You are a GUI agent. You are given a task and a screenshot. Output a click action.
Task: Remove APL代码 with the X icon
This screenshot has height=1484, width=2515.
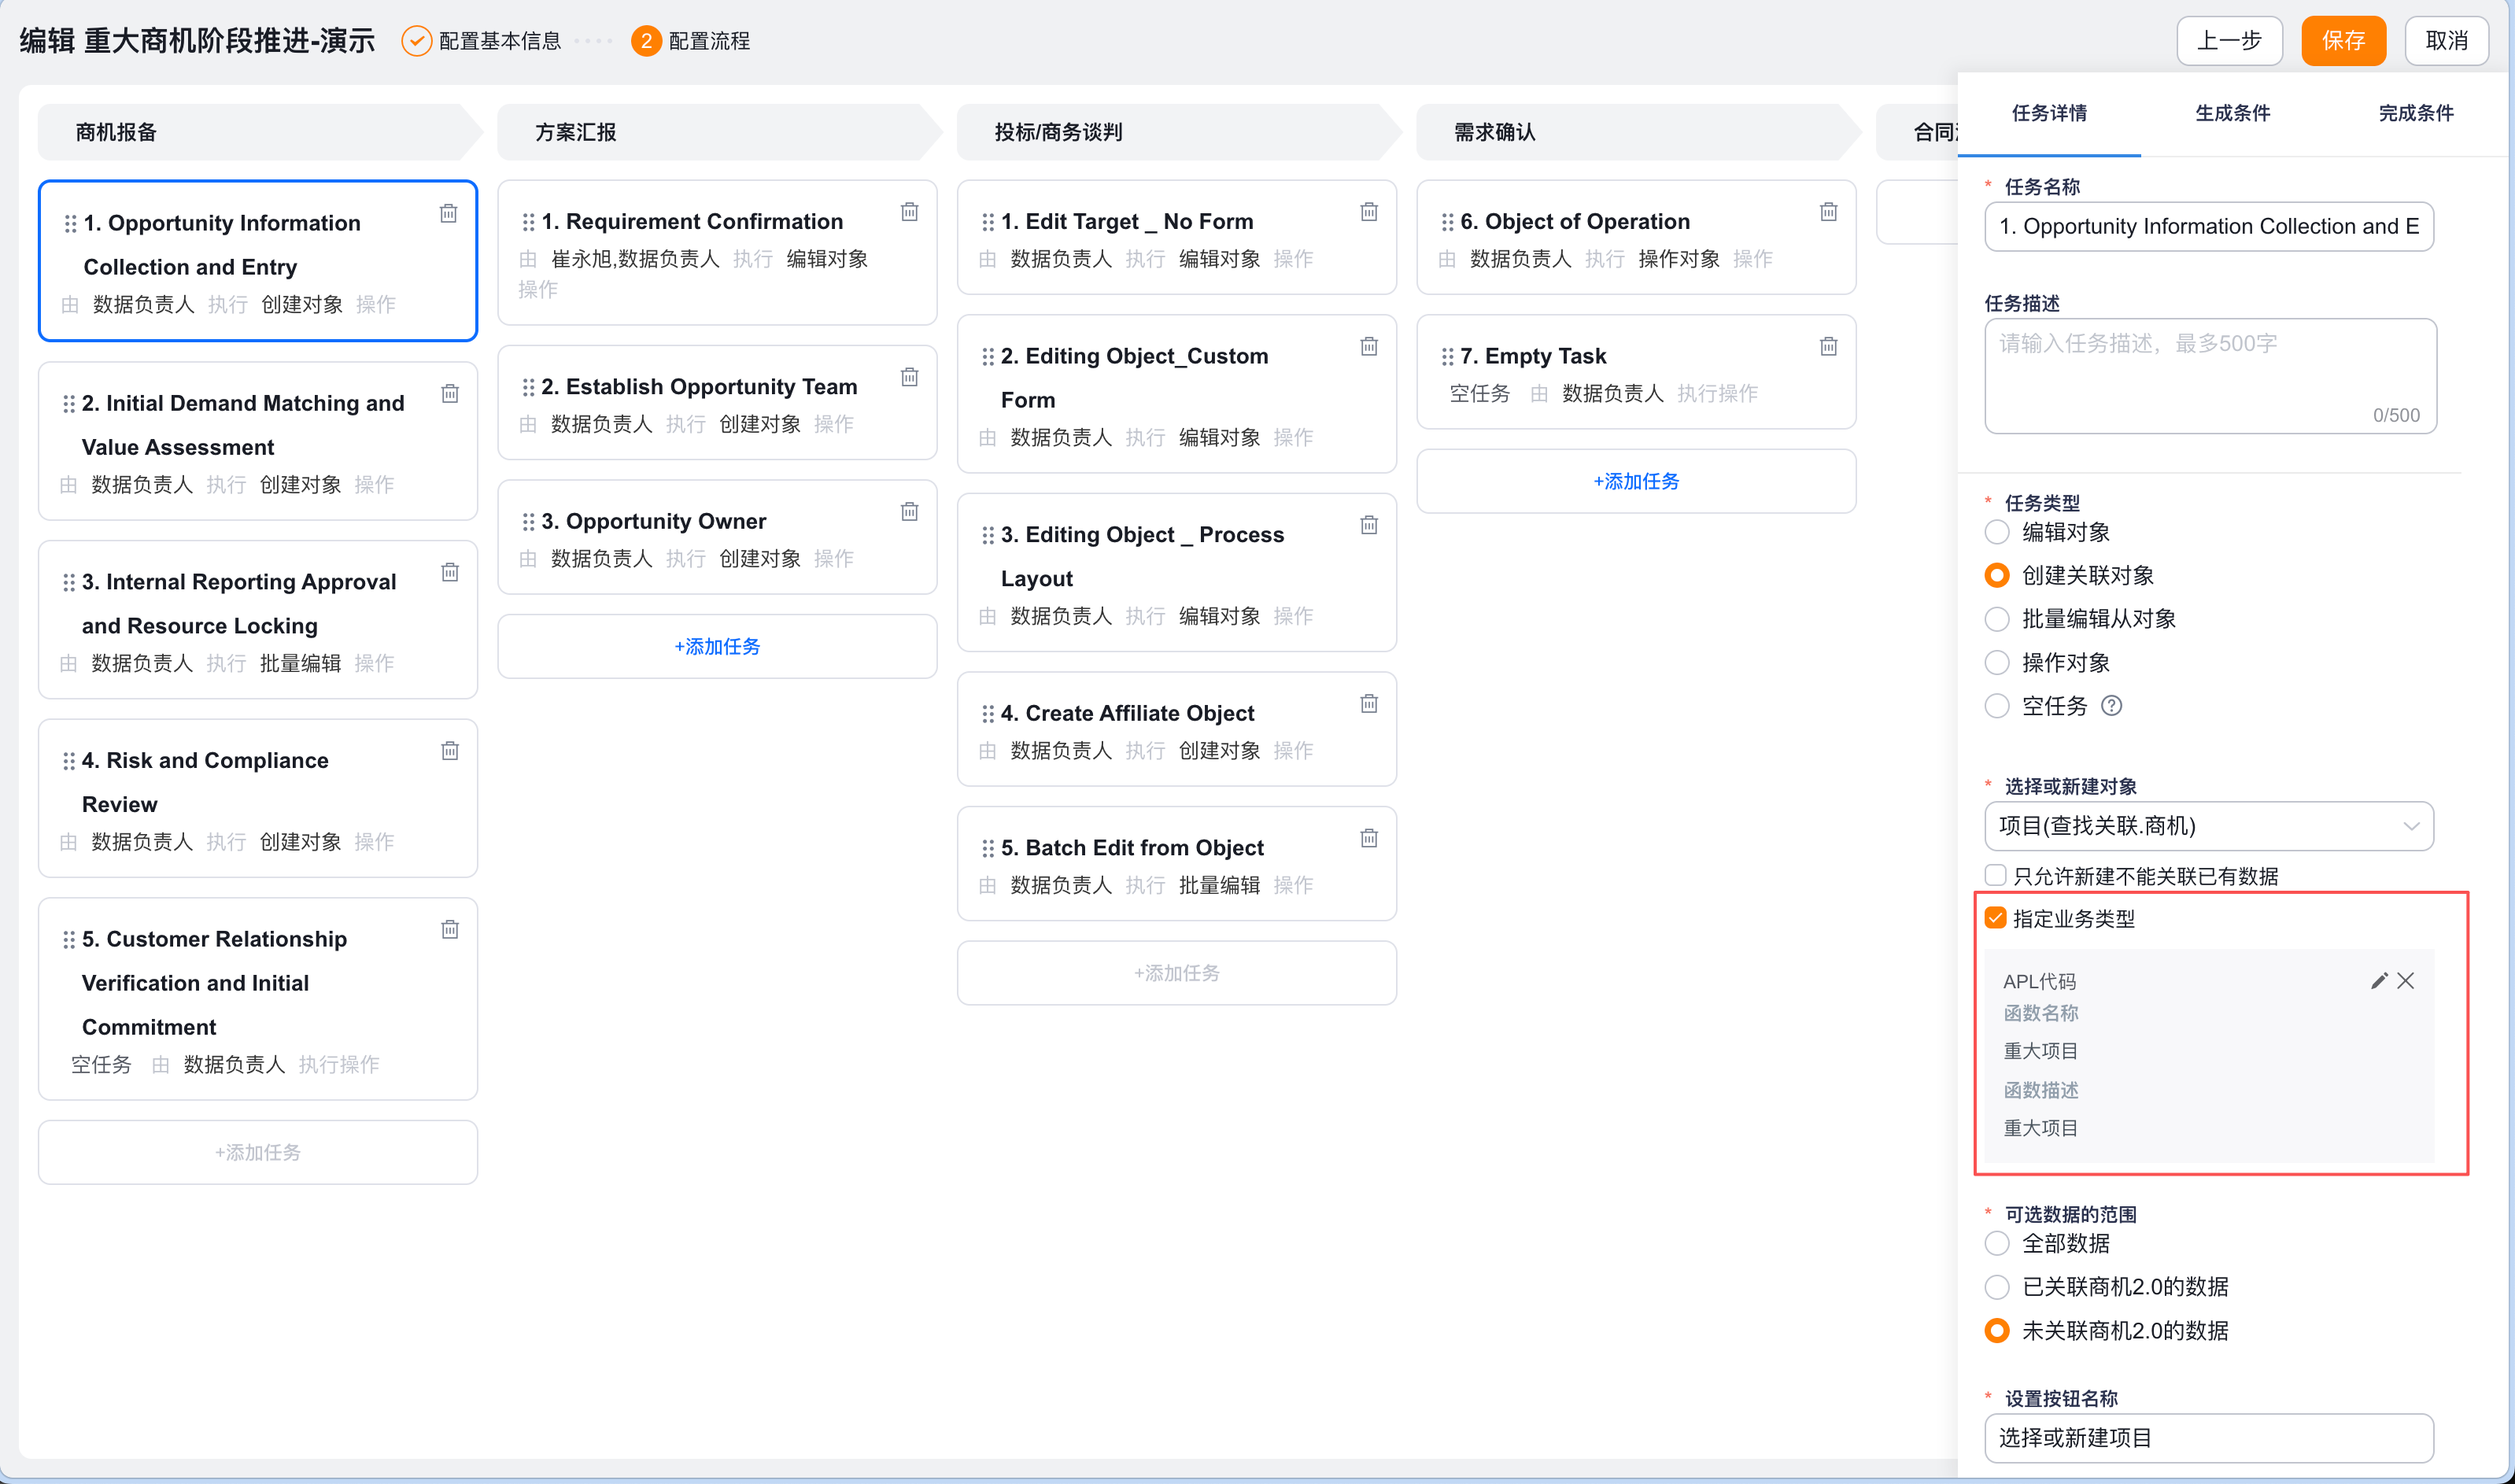(2405, 981)
